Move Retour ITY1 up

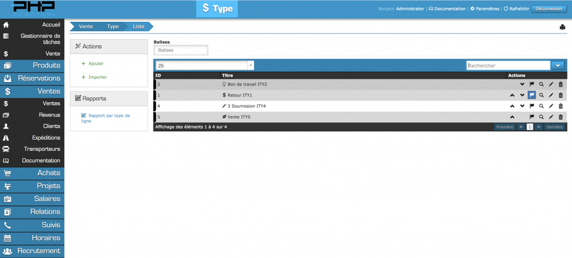[x=512, y=95]
